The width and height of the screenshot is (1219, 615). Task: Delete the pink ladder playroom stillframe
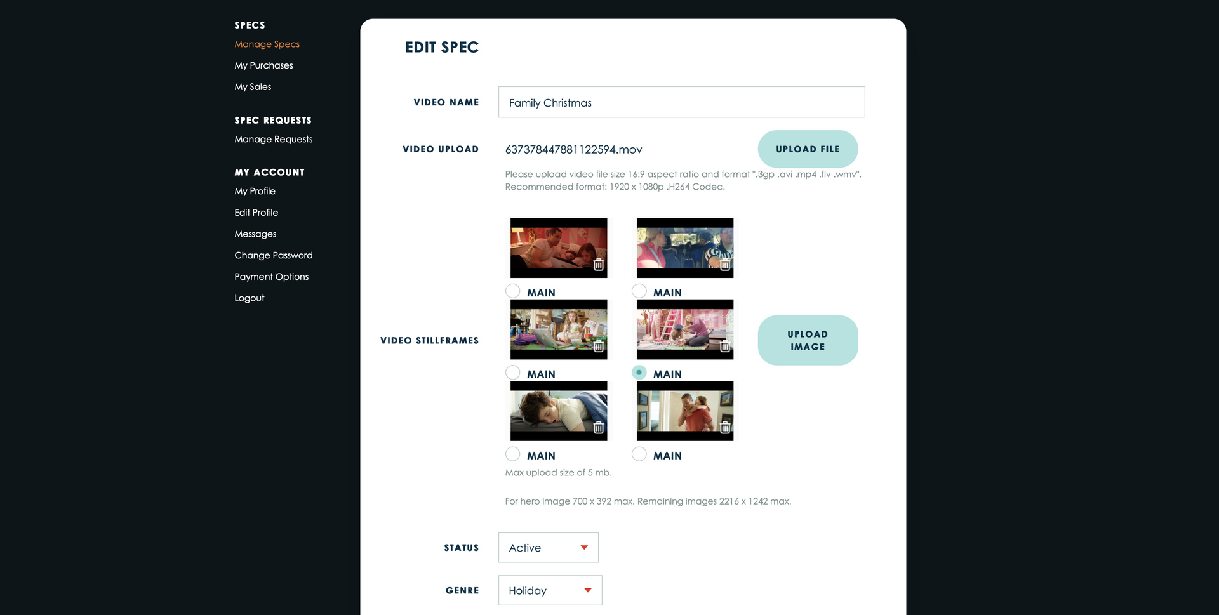pos(724,347)
